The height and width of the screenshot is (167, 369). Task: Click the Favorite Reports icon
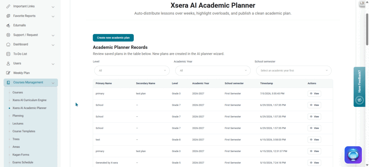[8, 16]
